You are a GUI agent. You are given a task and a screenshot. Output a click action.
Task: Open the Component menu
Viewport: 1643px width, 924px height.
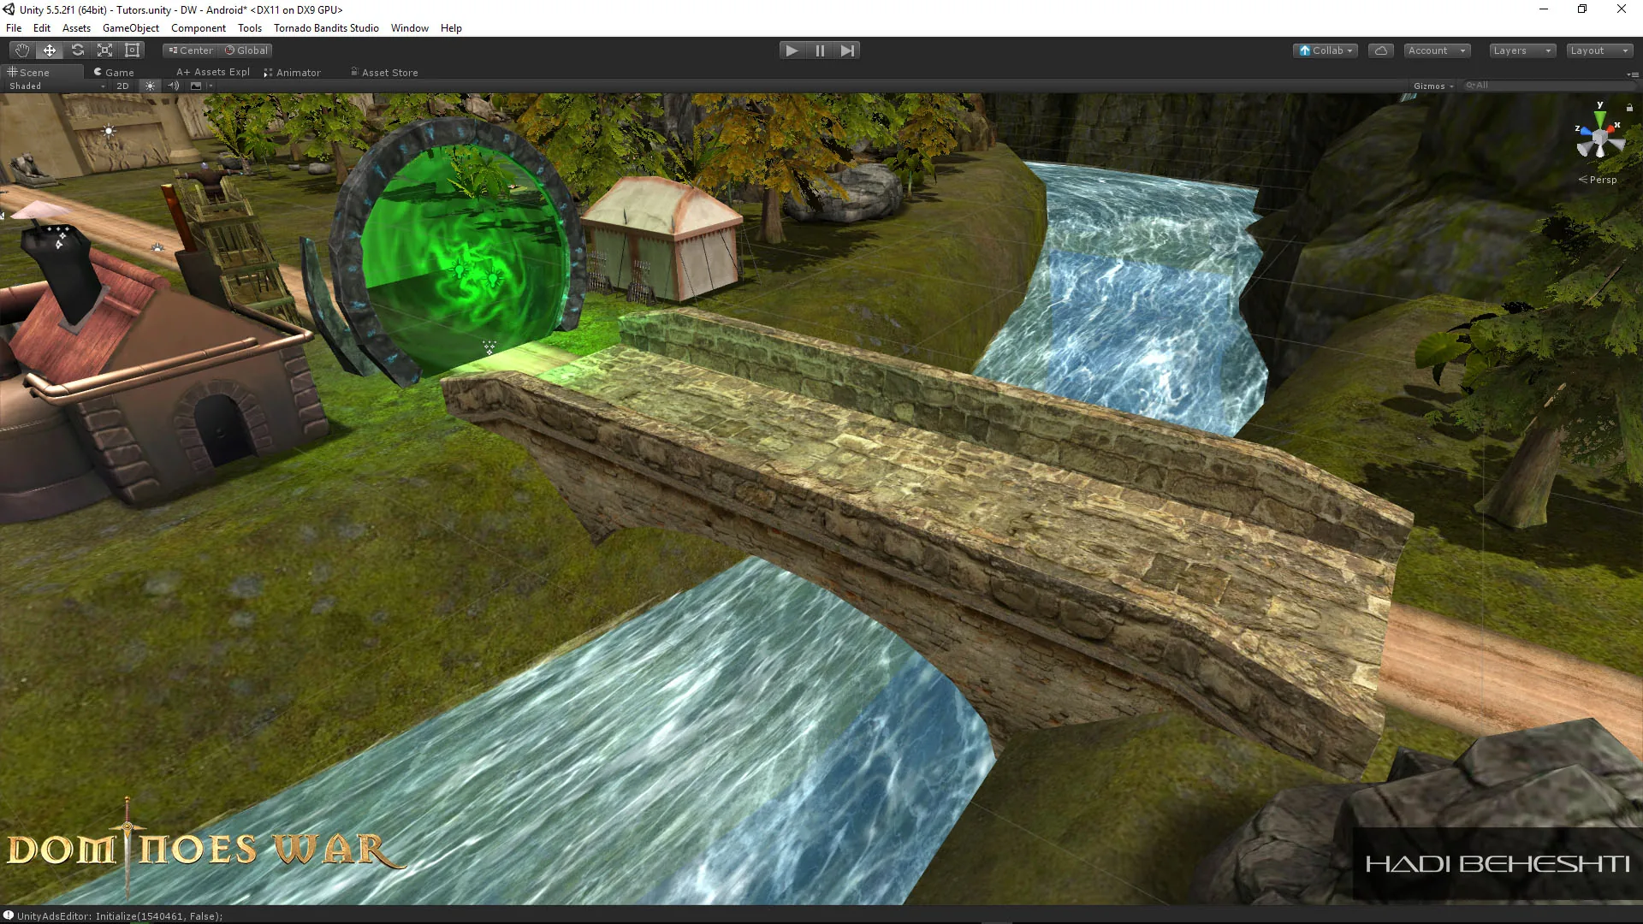click(199, 28)
